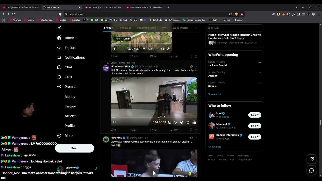Open the Premium badge icon in sidebar
Image resolution: width=322 pixels, height=181 pixels.
coord(59,86)
